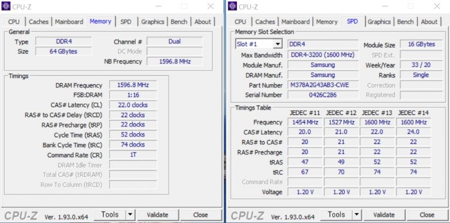Click the Ranks Single value
The image size is (450, 223).
click(x=421, y=75)
